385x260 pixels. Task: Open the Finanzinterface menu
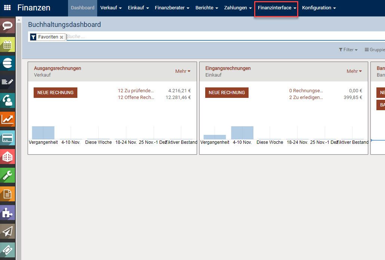(277, 8)
